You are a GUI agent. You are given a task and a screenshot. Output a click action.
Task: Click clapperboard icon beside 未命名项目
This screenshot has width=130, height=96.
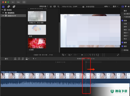83,7
